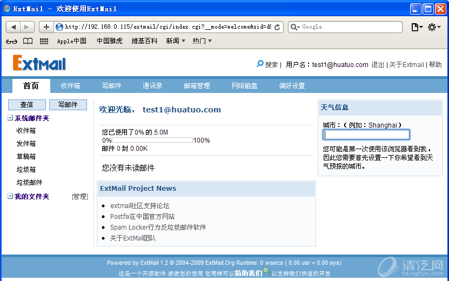Click the mailbox usage progress bar
Screen dimensions: 449x281
152,140
